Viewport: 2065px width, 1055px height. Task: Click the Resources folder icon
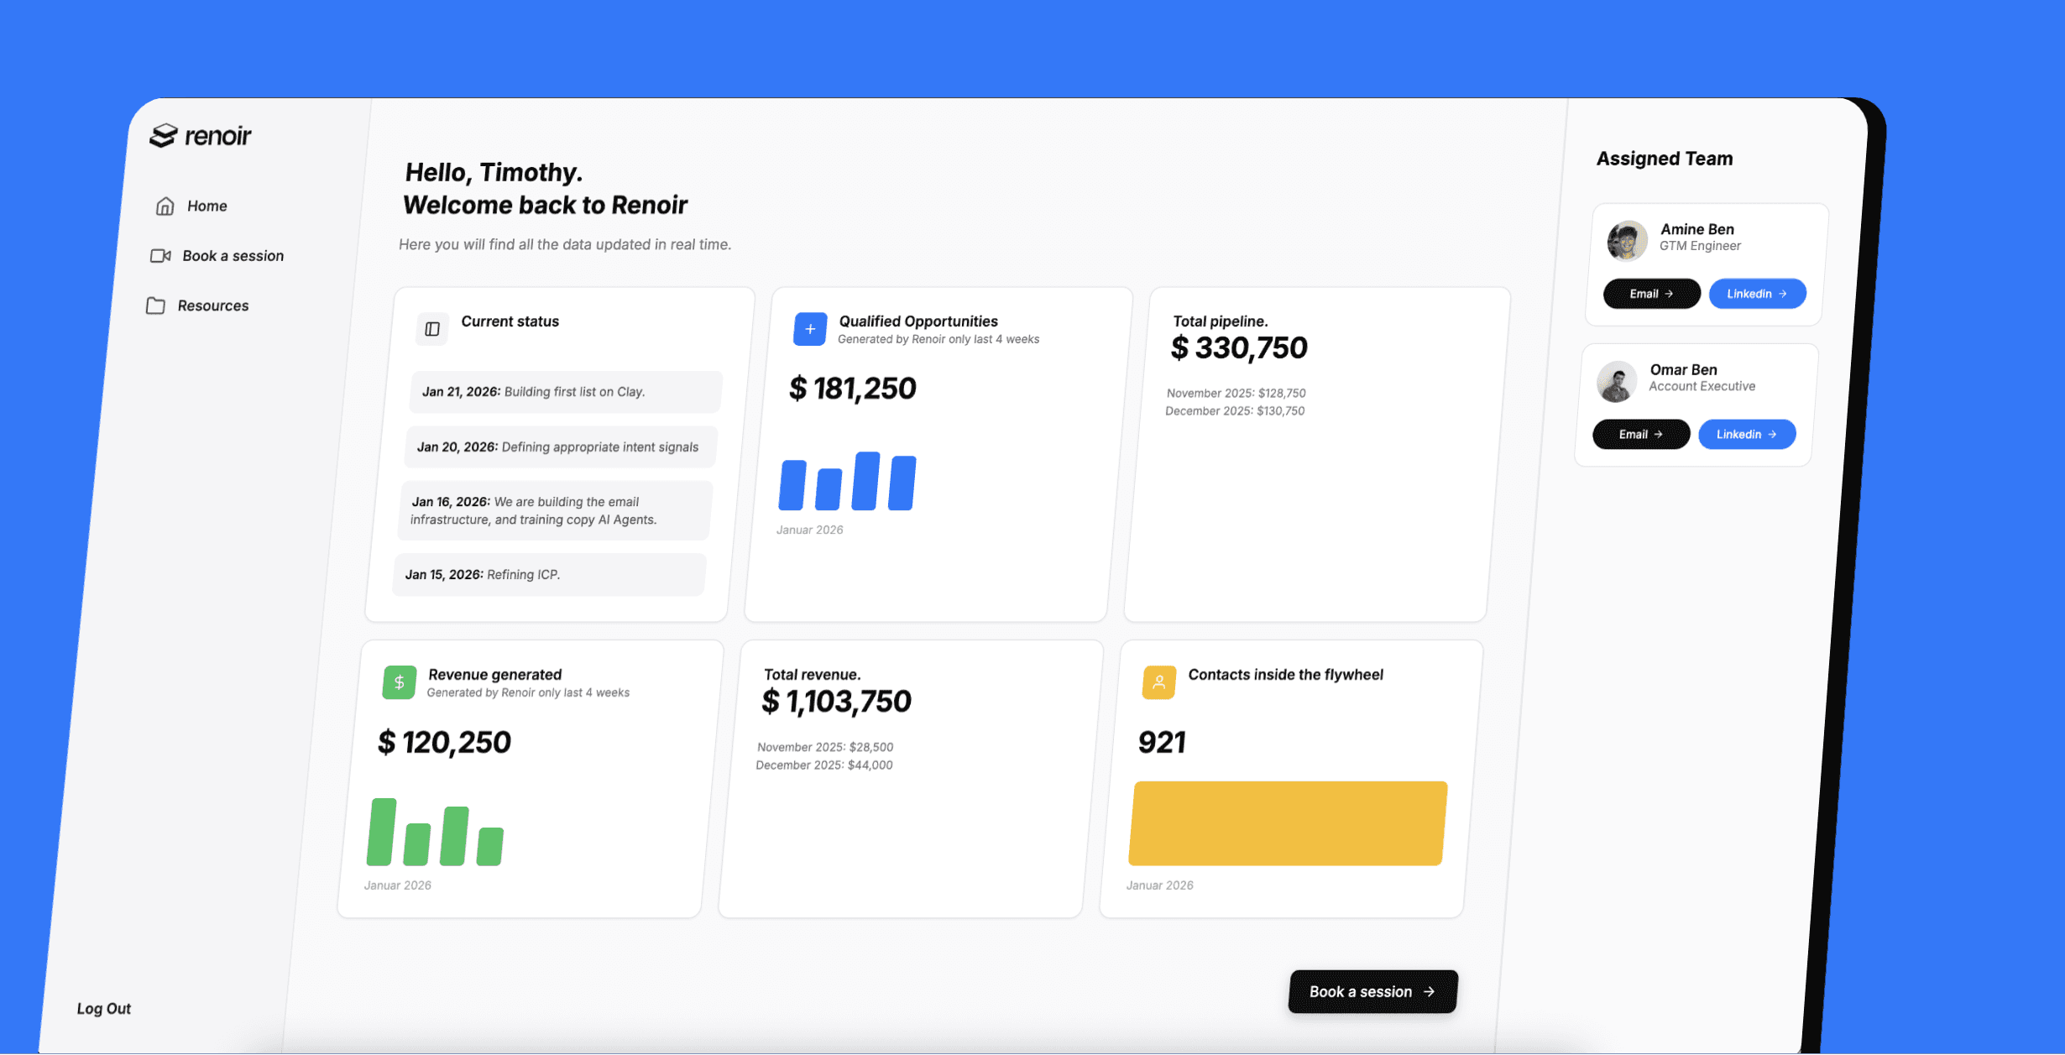pyautogui.click(x=155, y=306)
